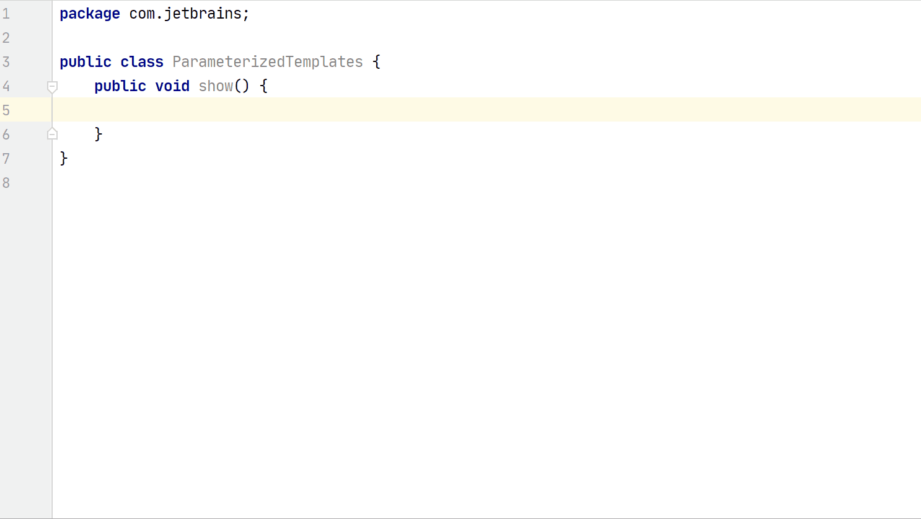The image size is (921, 519).
Task: Click the closing brace of show method
Action: click(x=99, y=135)
